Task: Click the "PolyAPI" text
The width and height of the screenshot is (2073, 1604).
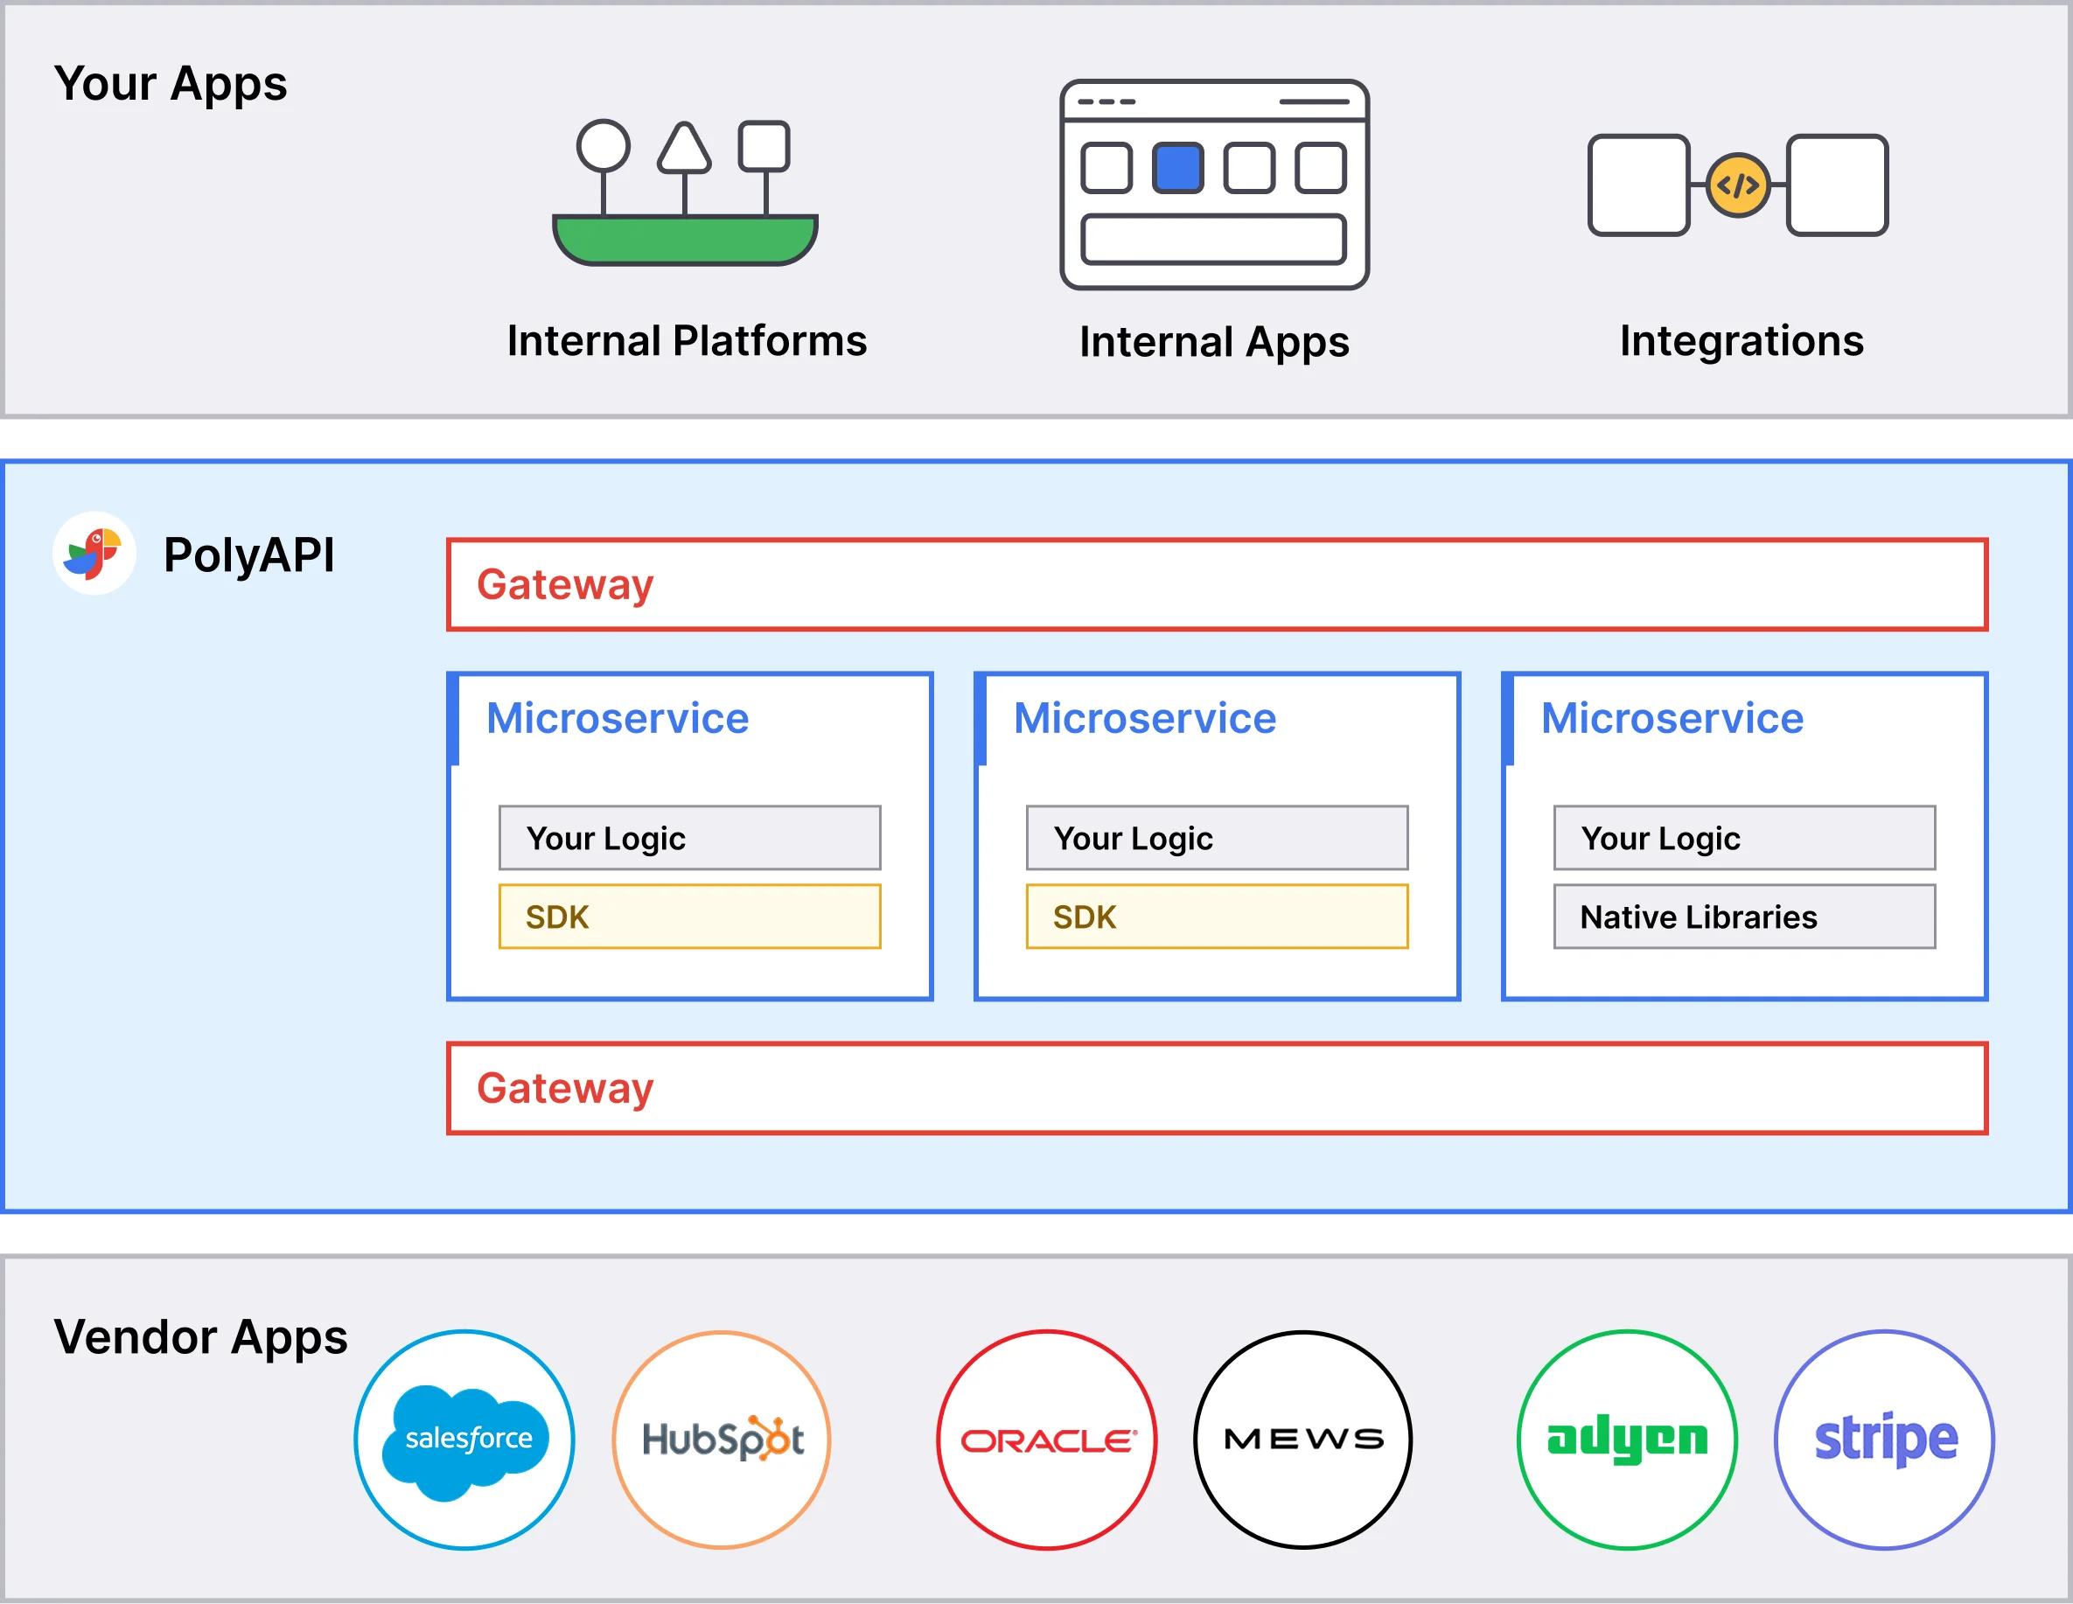Action: tap(248, 556)
